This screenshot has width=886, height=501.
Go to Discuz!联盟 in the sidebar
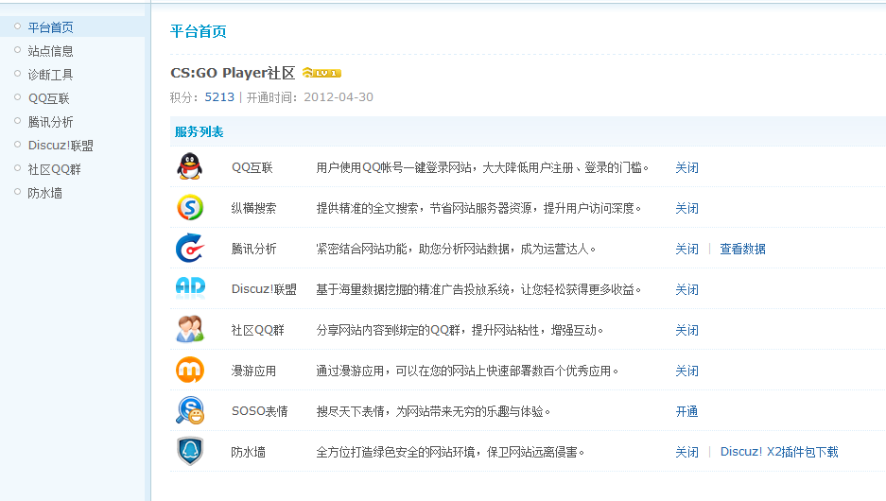[x=61, y=146]
